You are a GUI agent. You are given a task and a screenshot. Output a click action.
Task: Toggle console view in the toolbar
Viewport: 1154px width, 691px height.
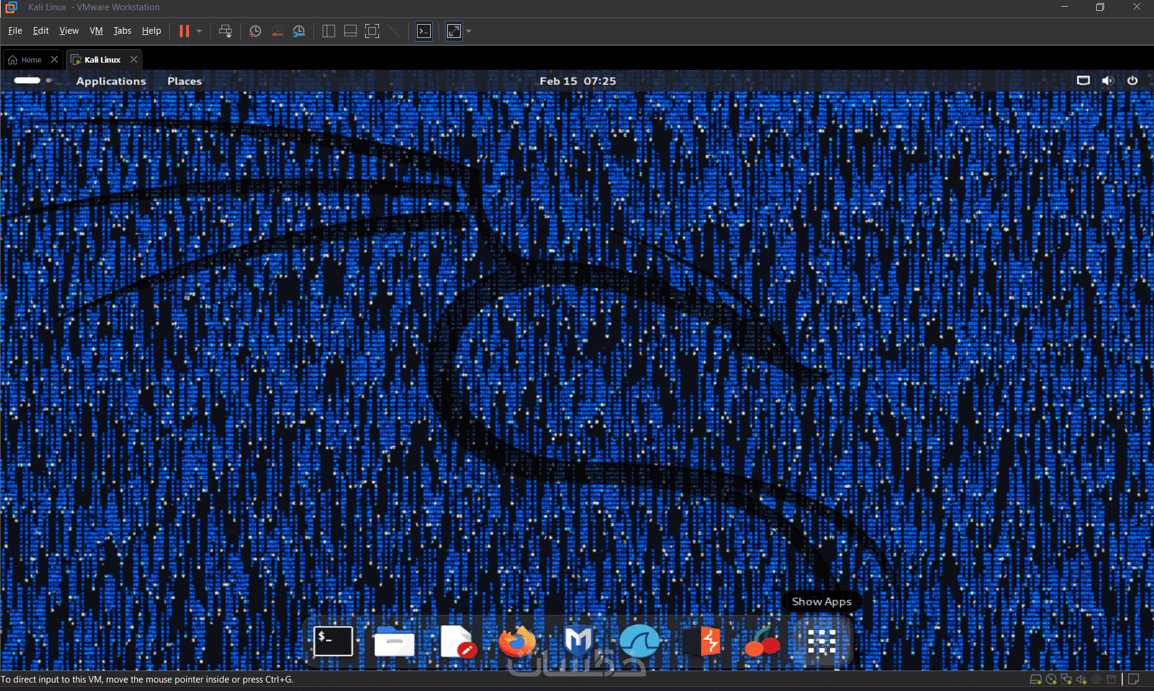(424, 31)
